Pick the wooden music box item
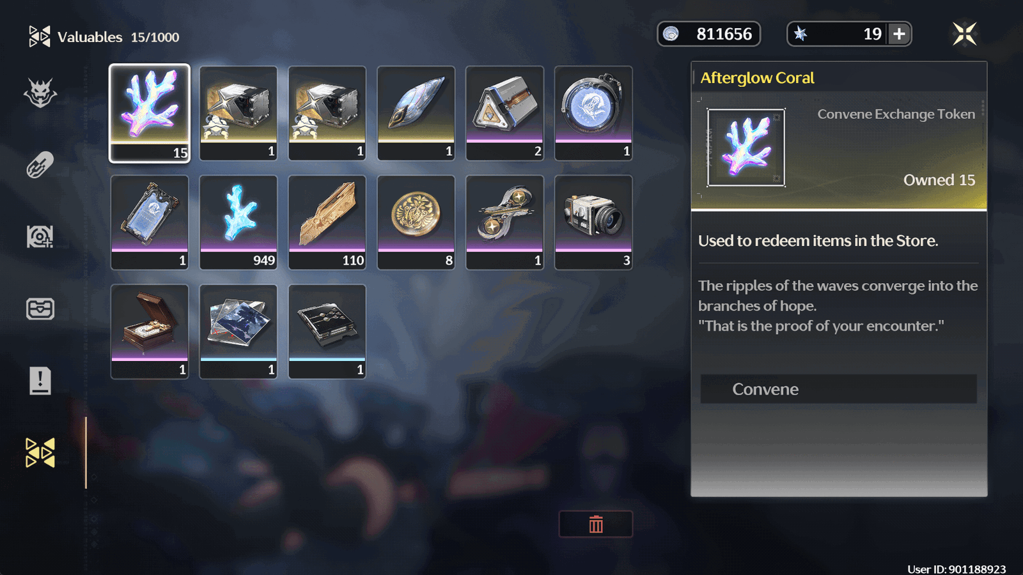The width and height of the screenshot is (1023, 575). (x=150, y=332)
